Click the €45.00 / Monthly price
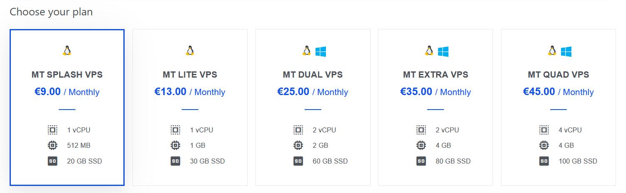626x193 pixels. pos(558,92)
